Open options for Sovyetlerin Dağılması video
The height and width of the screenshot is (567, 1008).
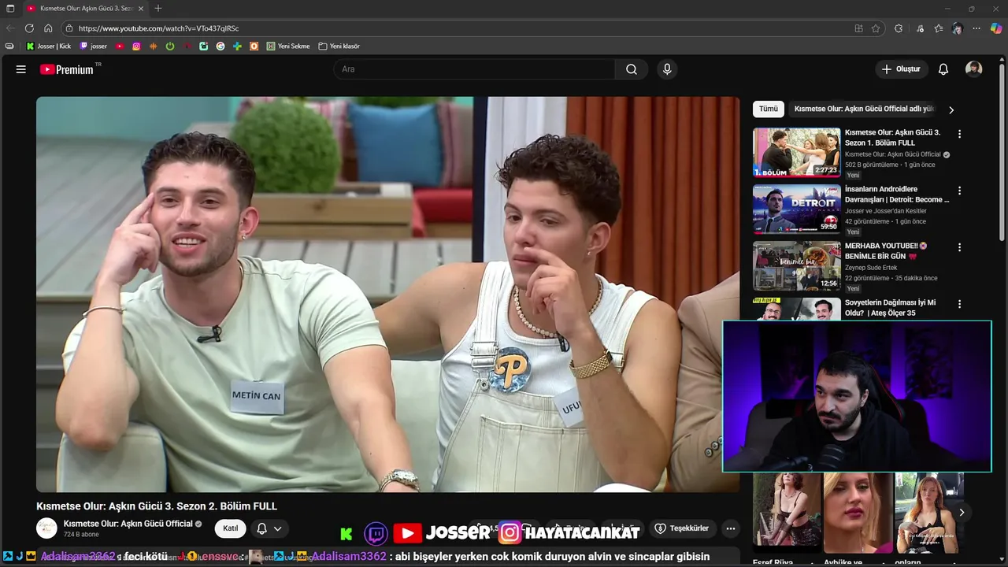coord(959,304)
